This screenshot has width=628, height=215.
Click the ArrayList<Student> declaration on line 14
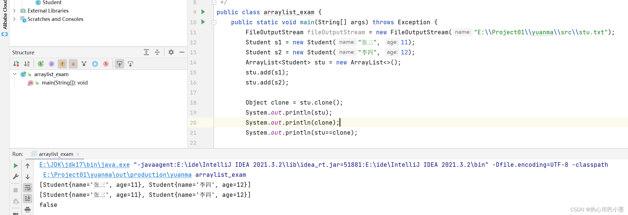[323, 62]
